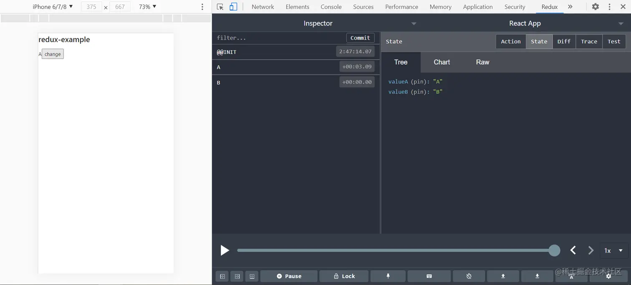Select the second panel layout icon
Viewport: 631px width, 285px height.
click(237, 276)
